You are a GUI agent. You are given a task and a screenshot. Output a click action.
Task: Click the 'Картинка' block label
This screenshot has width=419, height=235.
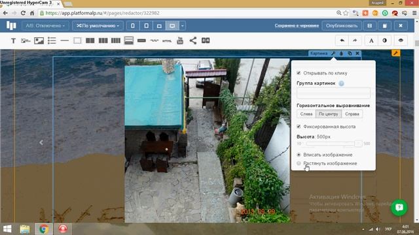click(x=319, y=54)
